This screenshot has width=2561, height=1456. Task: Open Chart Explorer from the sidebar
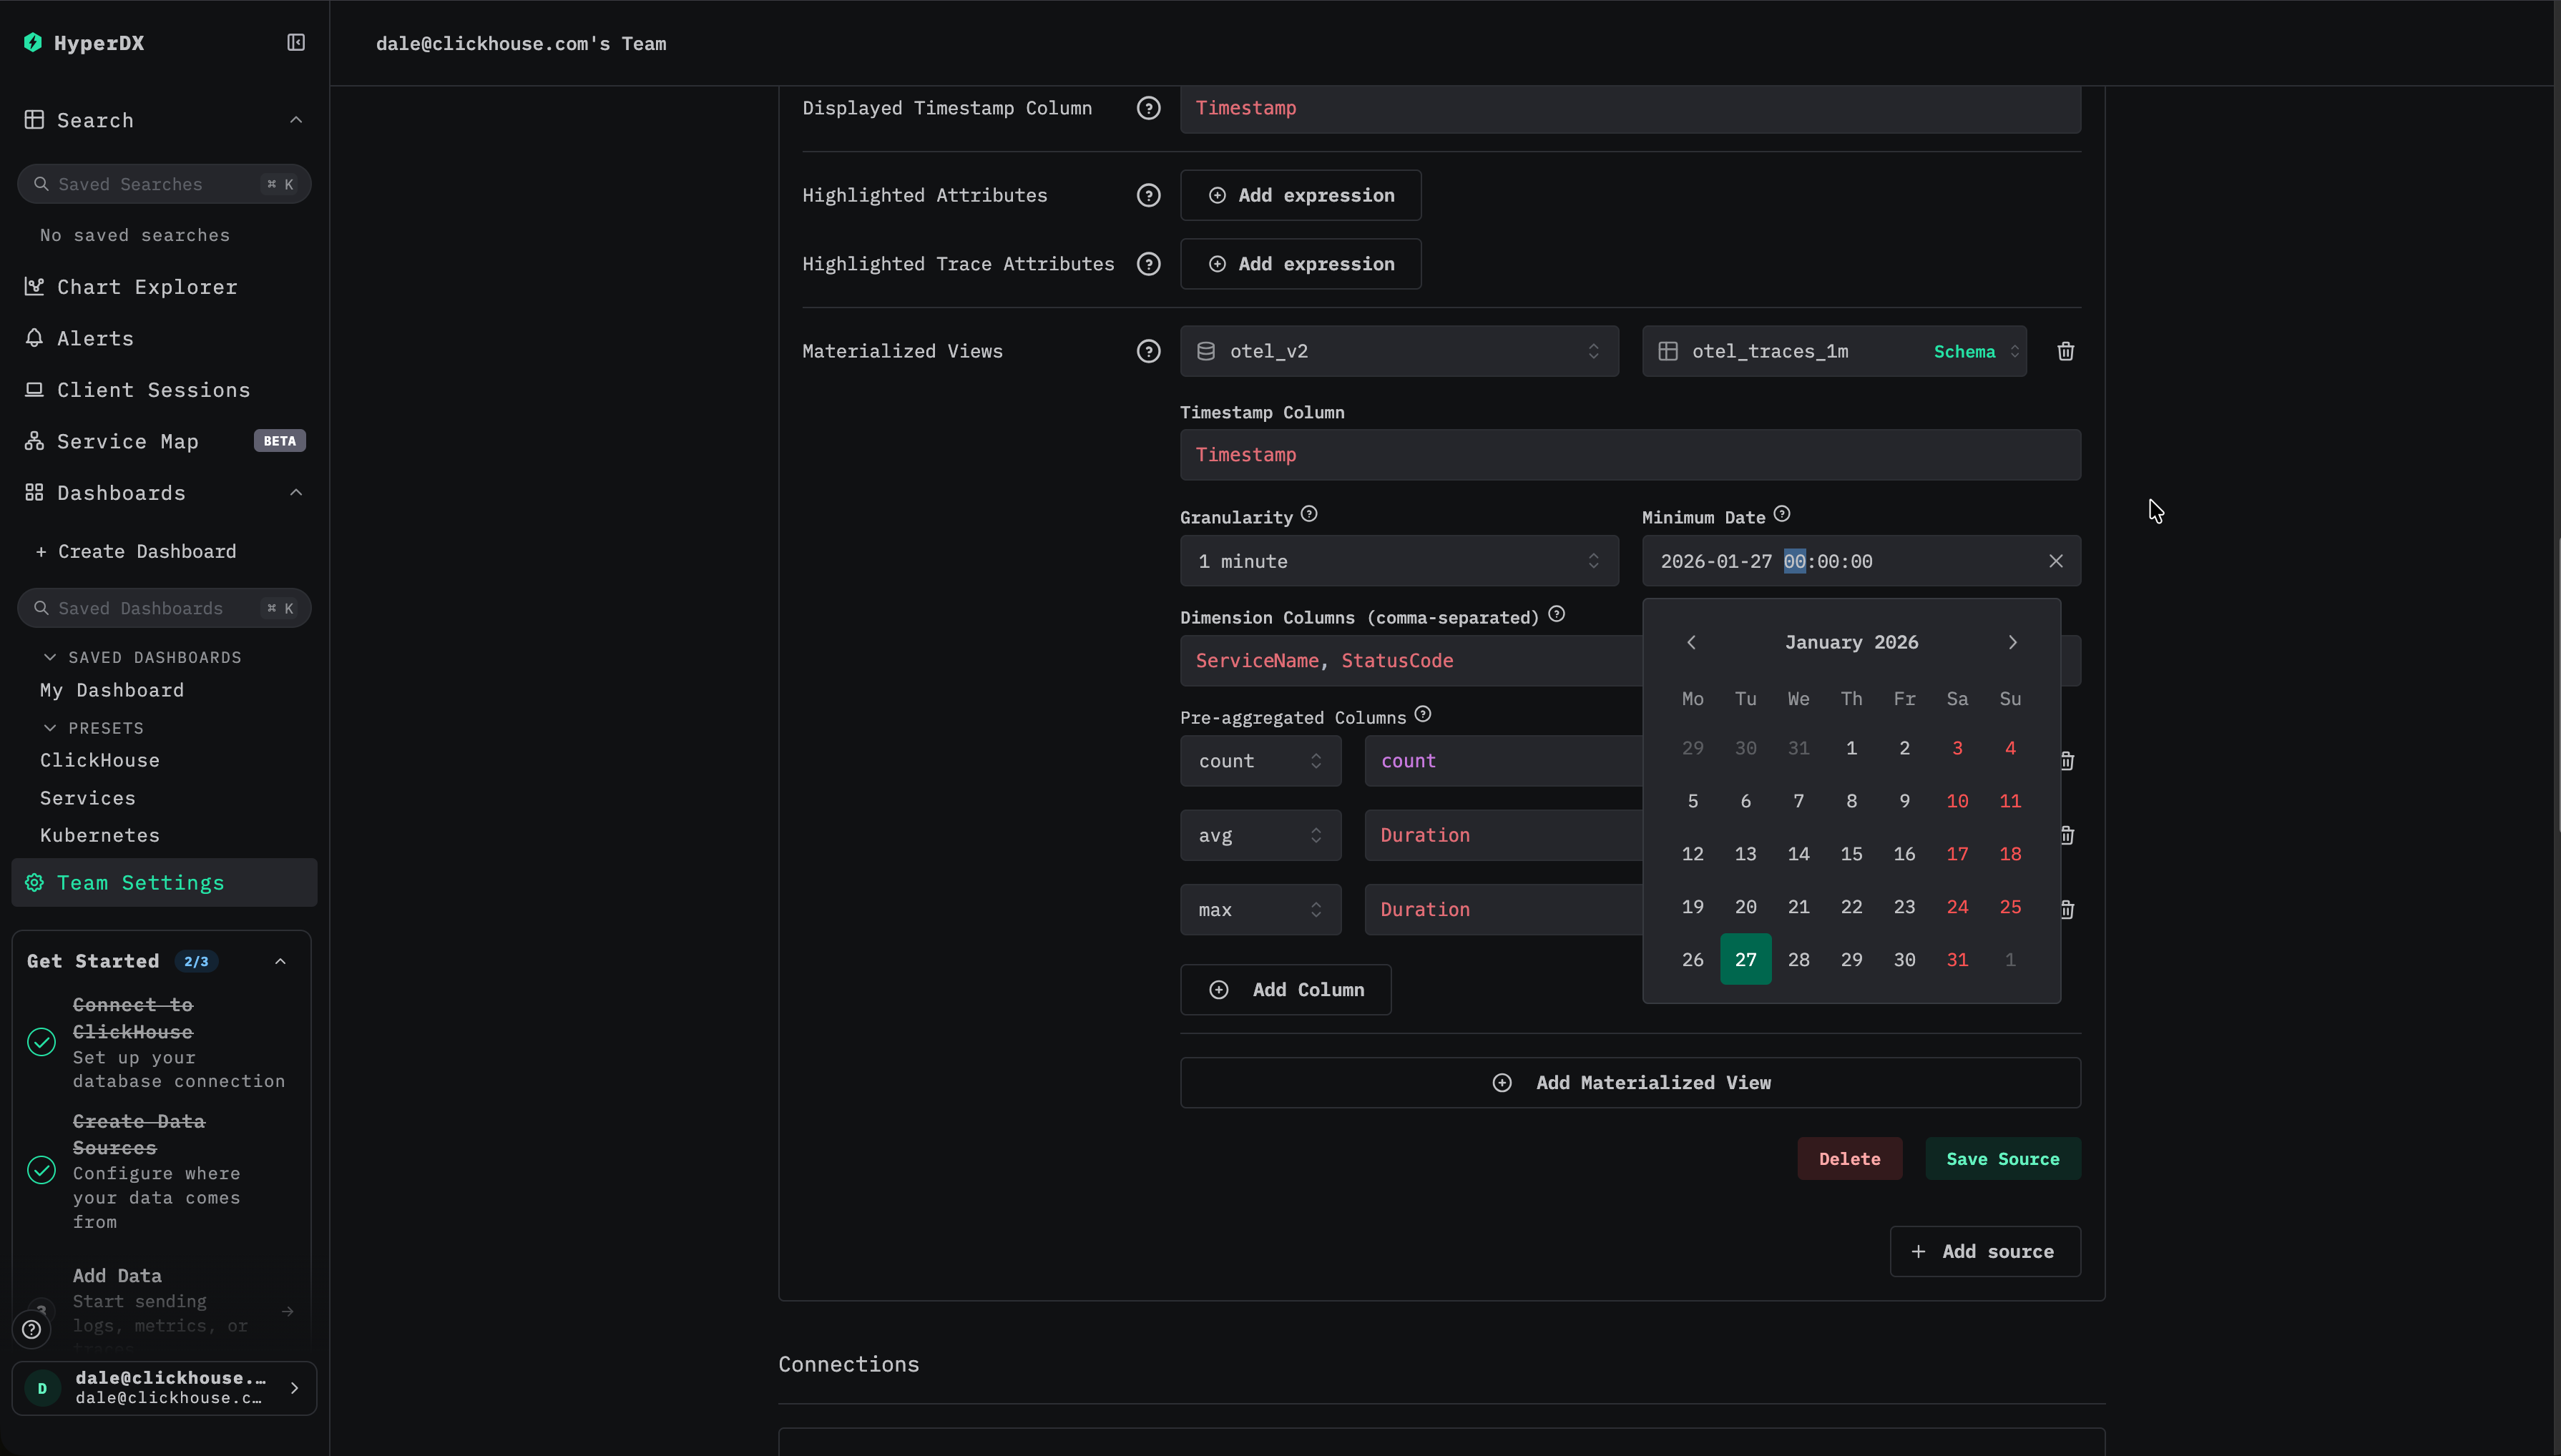click(147, 287)
